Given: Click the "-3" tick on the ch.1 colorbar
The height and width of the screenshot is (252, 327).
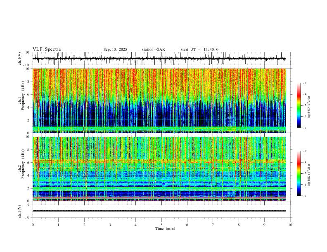Looking at the screenshot, I should (304, 83).
